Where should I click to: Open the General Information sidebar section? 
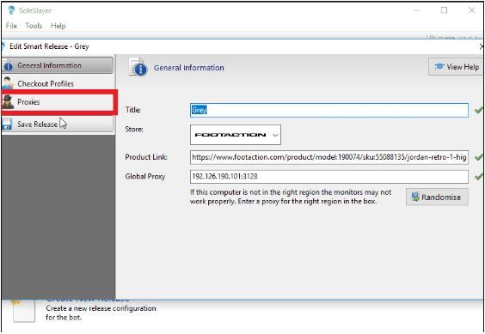click(58, 65)
